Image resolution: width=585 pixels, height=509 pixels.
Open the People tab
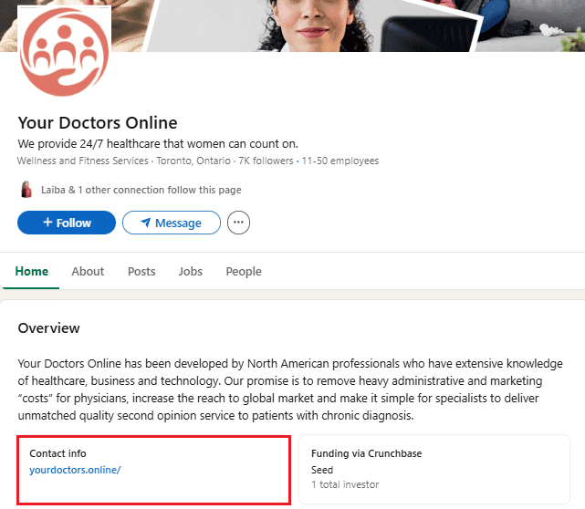point(244,272)
